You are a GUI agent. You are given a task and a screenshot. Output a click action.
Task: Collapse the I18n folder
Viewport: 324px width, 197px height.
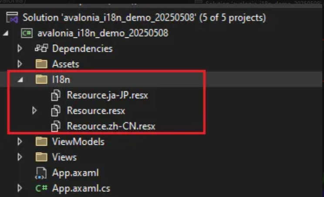point(20,80)
